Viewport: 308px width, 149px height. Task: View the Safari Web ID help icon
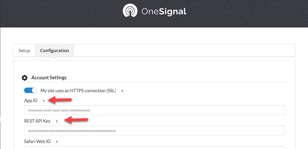[57, 142]
